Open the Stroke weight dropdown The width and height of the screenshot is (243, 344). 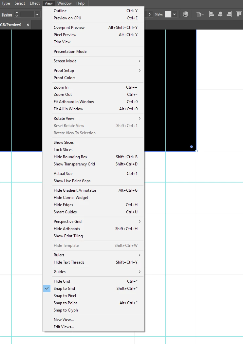(x=37, y=14)
